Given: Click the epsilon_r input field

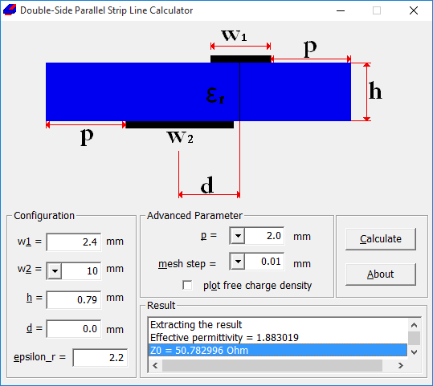Looking at the screenshot, I should pyautogui.click(x=100, y=358).
